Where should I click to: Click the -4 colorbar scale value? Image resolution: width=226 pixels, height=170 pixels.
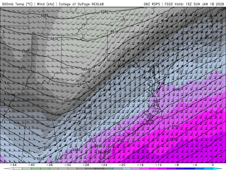(195, 165)
